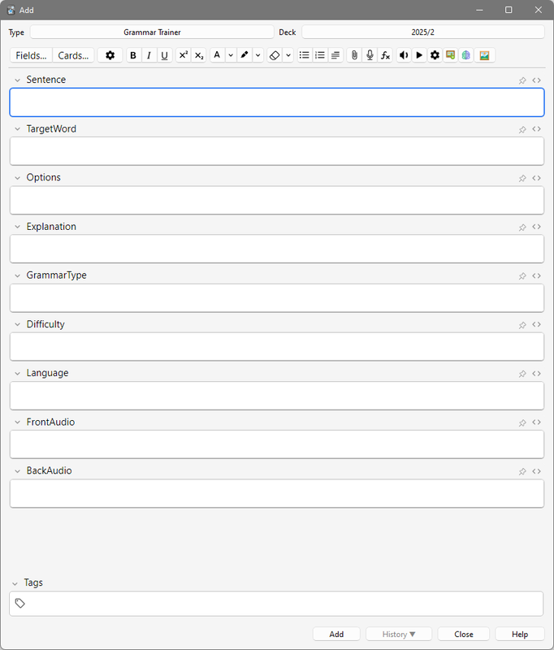
Task: Collapse the TargetWord field
Action: [x=17, y=129]
